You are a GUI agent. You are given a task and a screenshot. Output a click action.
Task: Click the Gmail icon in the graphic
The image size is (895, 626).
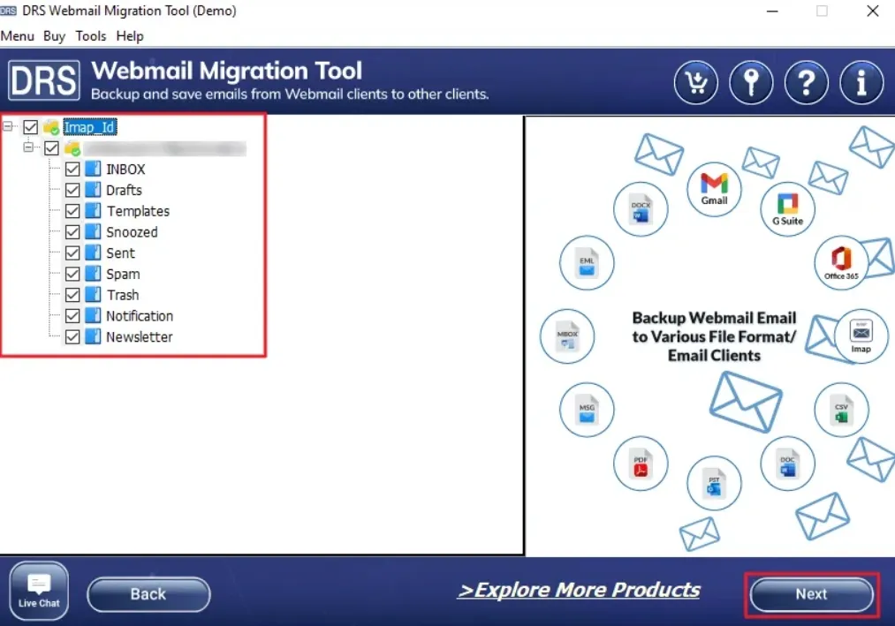(x=714, y=188)
